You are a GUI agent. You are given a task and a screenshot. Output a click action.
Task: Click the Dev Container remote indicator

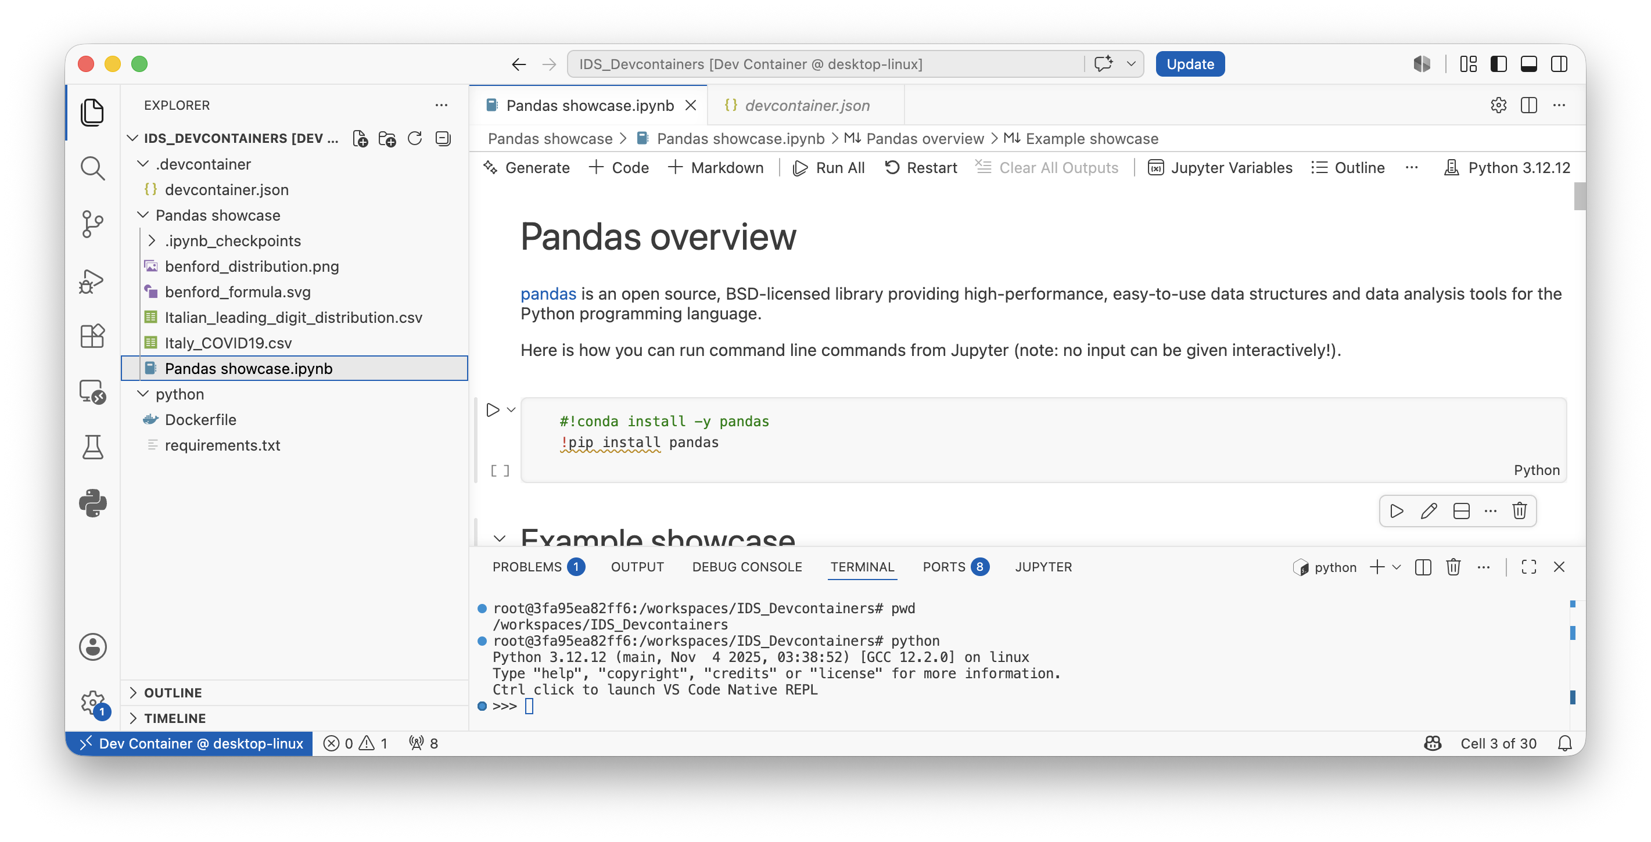coord(190,743)
